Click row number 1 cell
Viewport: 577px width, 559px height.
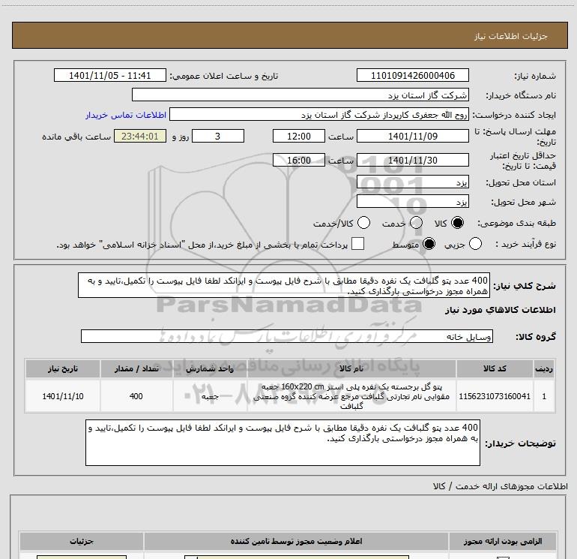(x=544, y=396)
